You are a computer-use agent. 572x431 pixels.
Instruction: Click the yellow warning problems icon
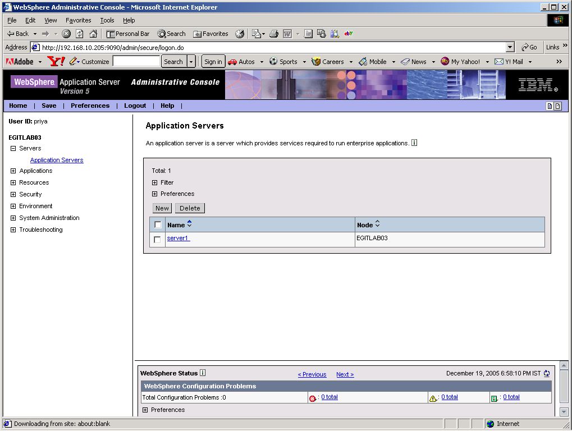(x=433, y=398)
